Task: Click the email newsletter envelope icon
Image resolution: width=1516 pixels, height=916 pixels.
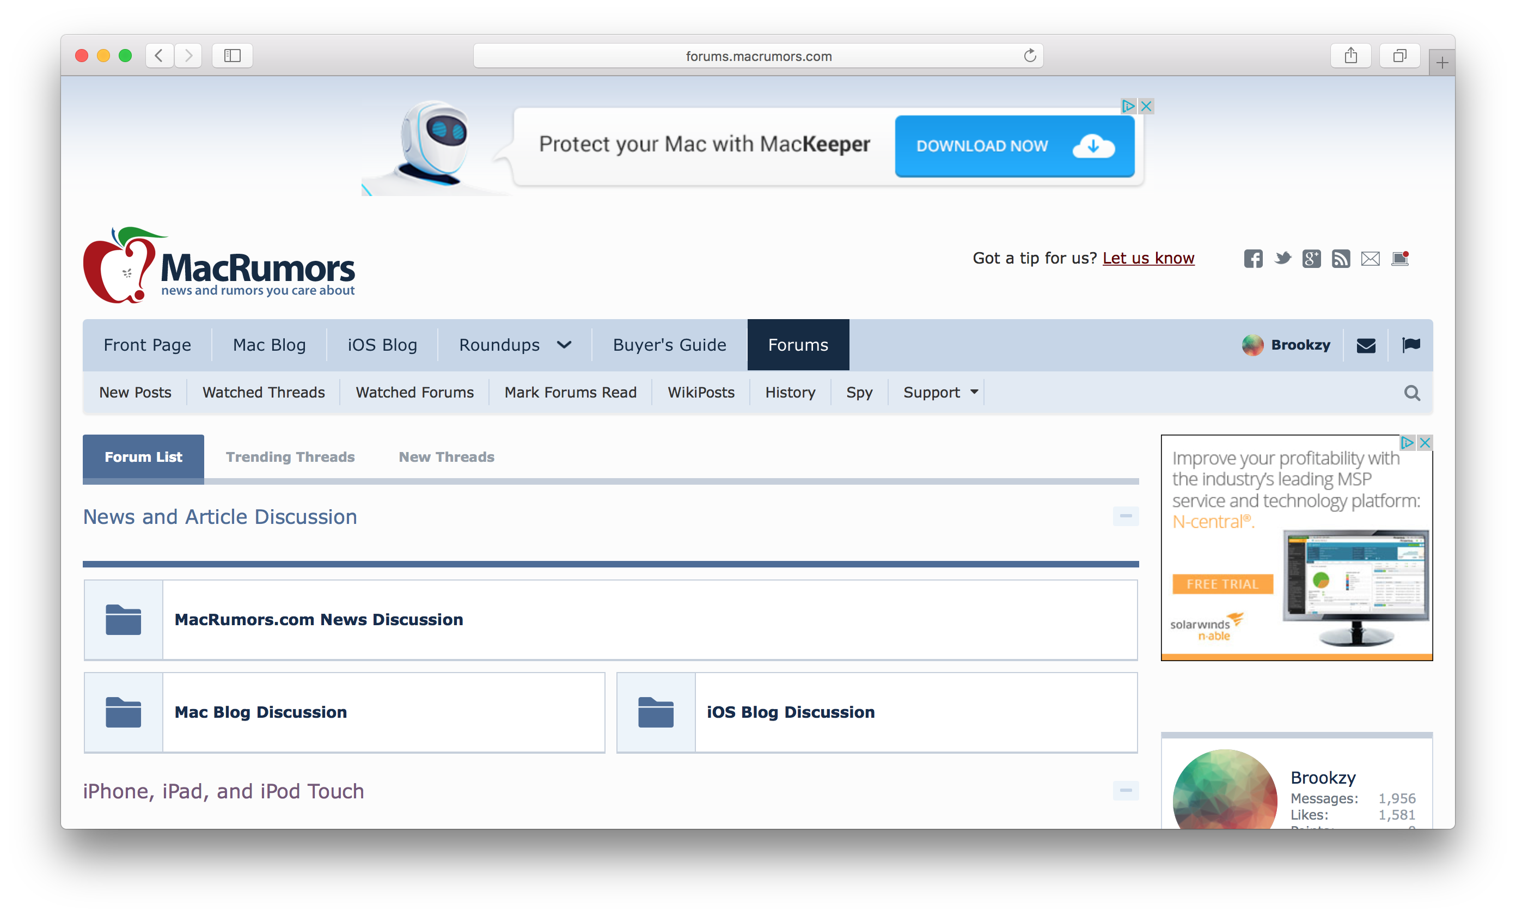Action: tap(1370, 258)
